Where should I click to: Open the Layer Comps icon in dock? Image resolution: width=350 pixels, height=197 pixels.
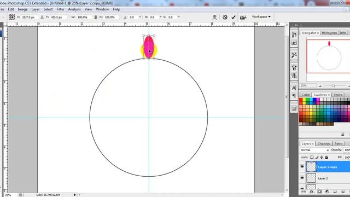tap(294, 108)
